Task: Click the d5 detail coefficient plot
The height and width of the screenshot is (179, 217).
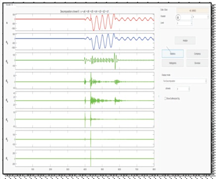Action: pos(85,80)
